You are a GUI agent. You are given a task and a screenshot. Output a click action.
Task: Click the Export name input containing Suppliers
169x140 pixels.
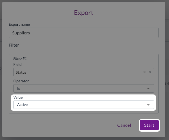pos(84,33)
